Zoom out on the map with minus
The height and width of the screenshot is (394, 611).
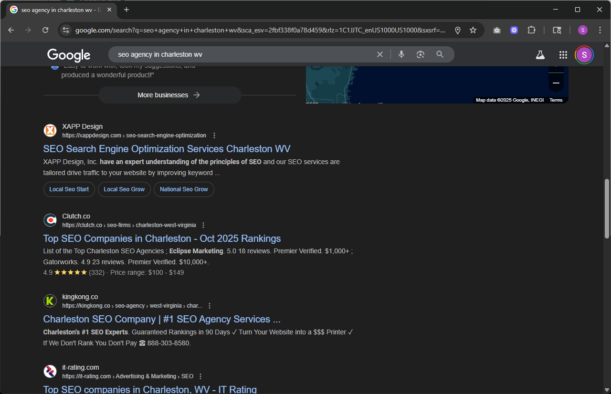[556, 83]
